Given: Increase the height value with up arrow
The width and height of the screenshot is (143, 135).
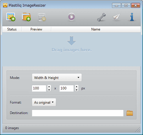Looking at the screenshot, I should click(77, 87).
